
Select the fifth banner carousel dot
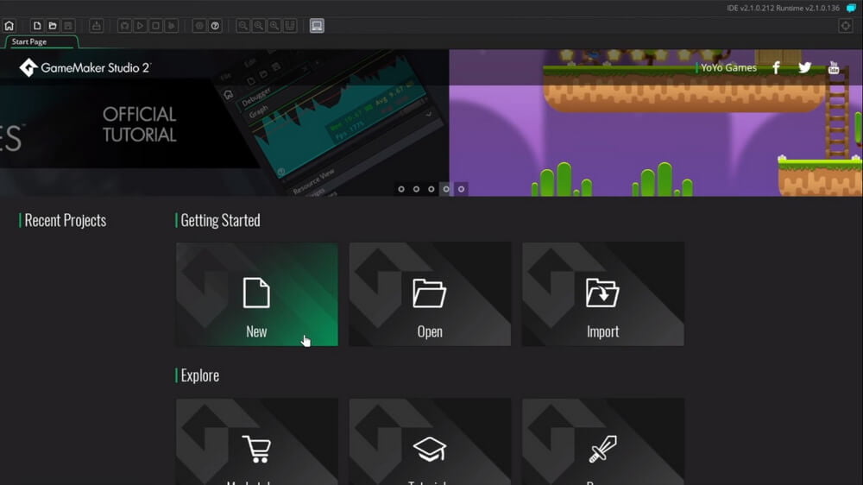click(461, 189)
